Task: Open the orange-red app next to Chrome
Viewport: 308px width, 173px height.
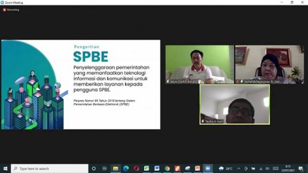Action: point(177,169)
